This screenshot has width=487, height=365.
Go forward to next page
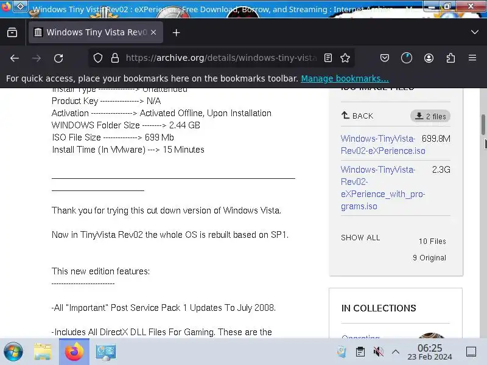point(37,58)
